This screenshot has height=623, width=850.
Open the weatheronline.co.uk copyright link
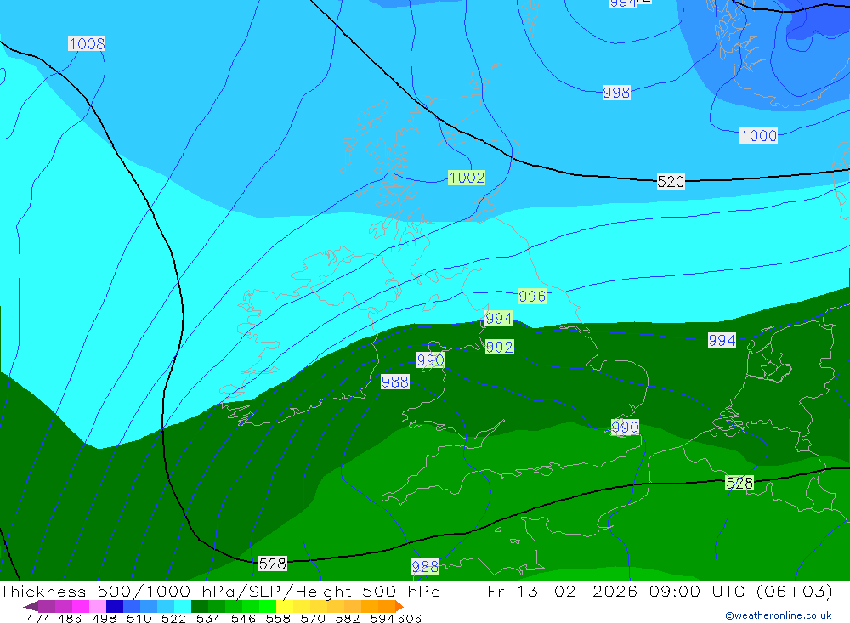pyautogui.click(x=779, y=615)
